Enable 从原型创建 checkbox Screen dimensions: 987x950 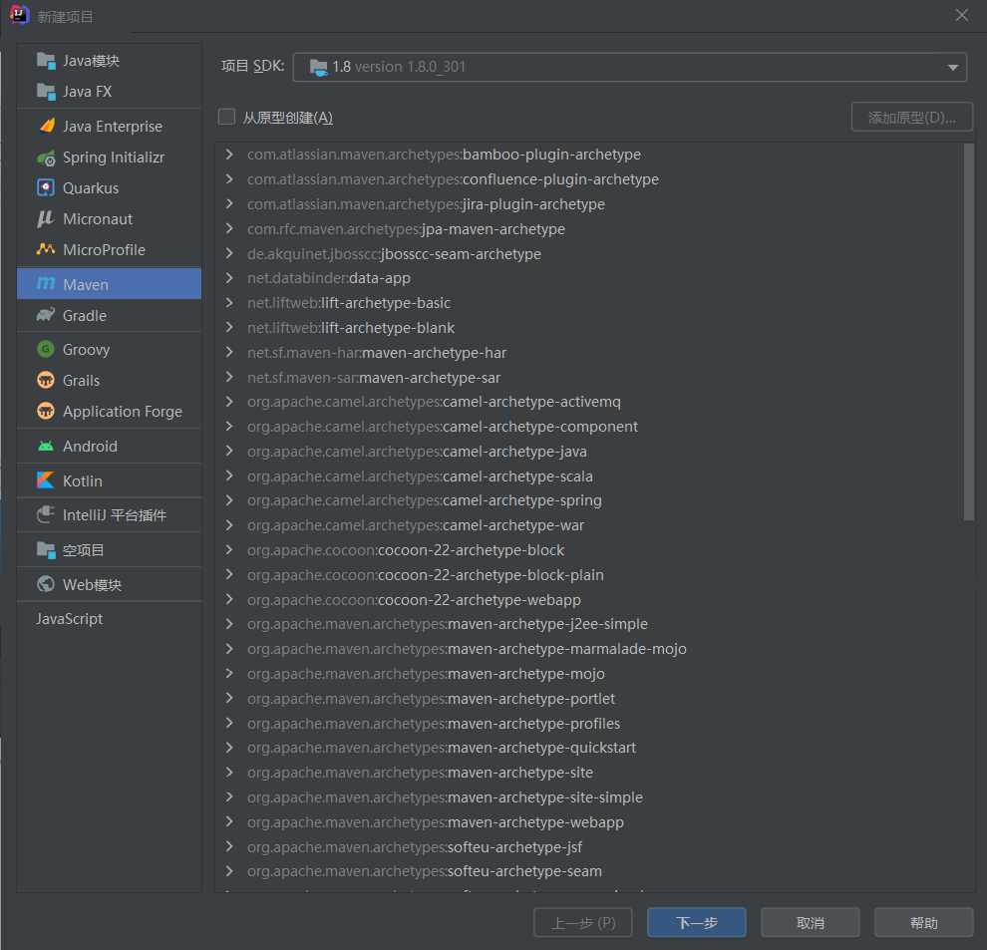(226, 117)
